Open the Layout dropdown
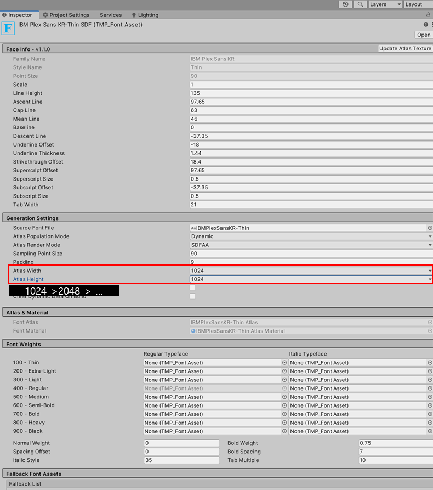 point(418,4)
